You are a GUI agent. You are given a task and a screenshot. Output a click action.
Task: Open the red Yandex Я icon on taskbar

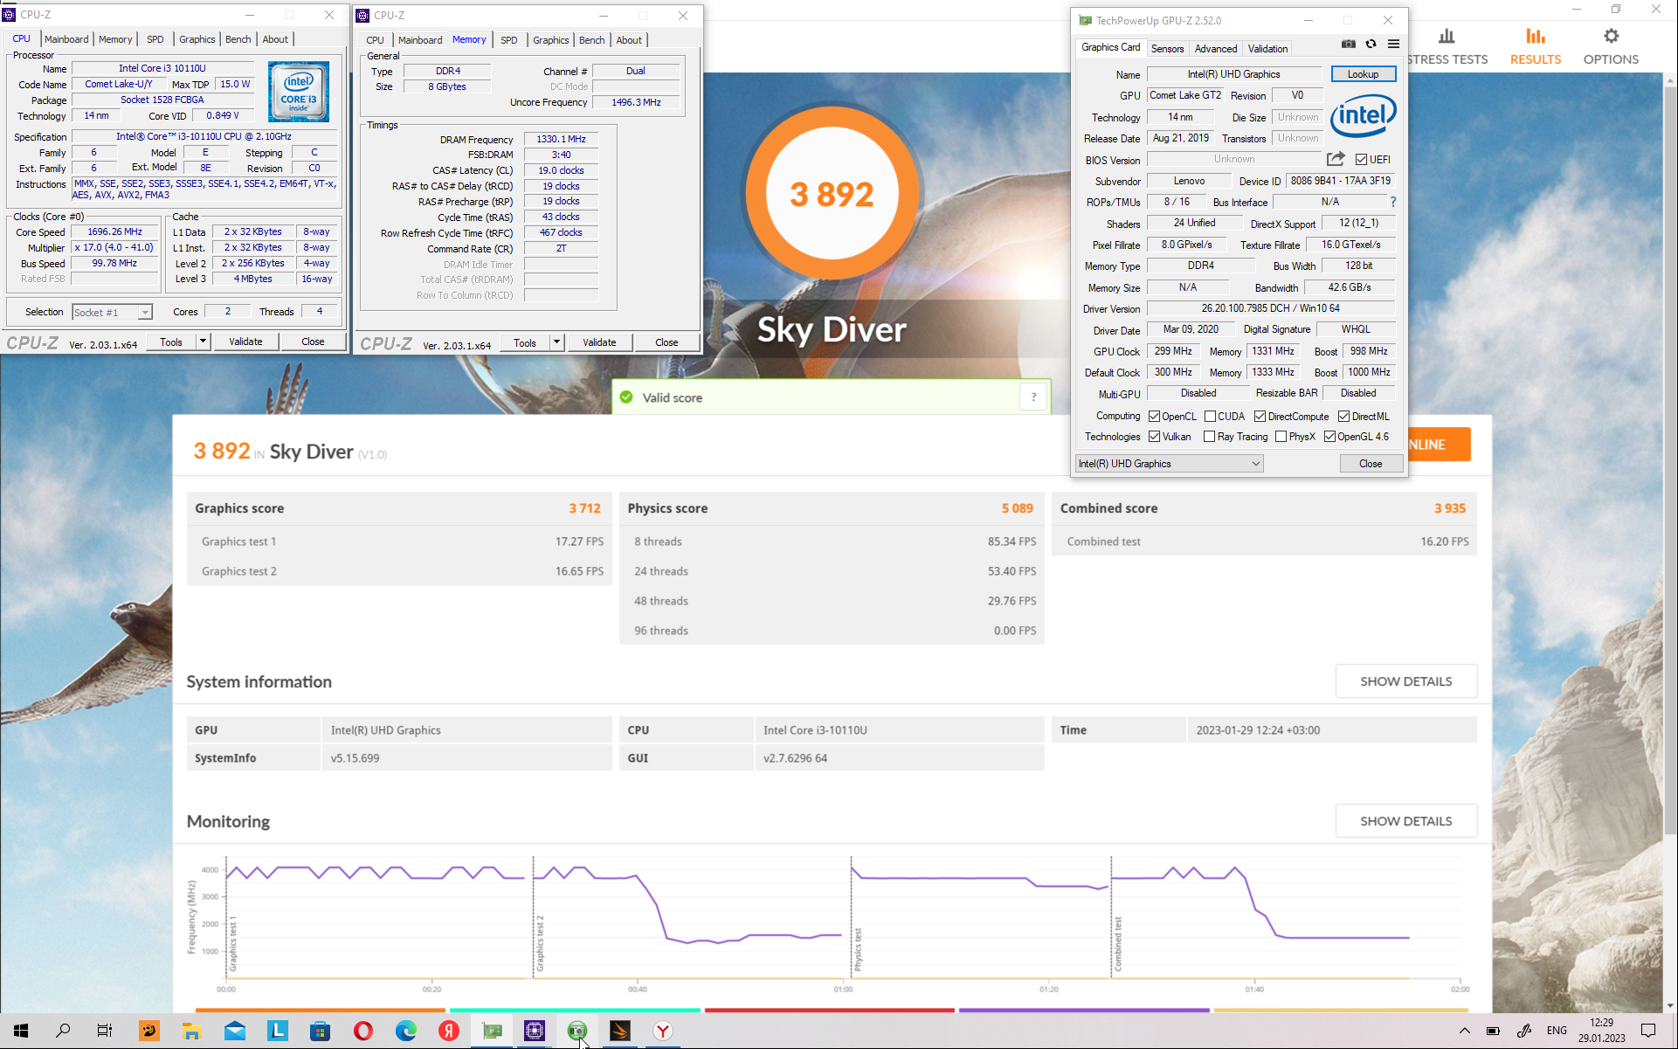[x=449, y=1031]
